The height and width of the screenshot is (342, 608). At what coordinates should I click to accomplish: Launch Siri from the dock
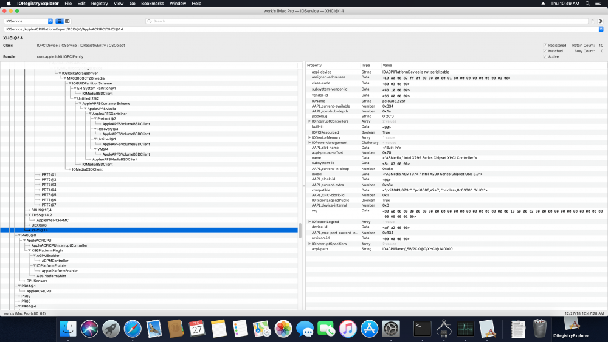[x=89, y=329]
